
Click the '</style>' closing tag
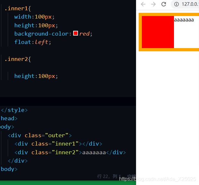coord(14,110)
